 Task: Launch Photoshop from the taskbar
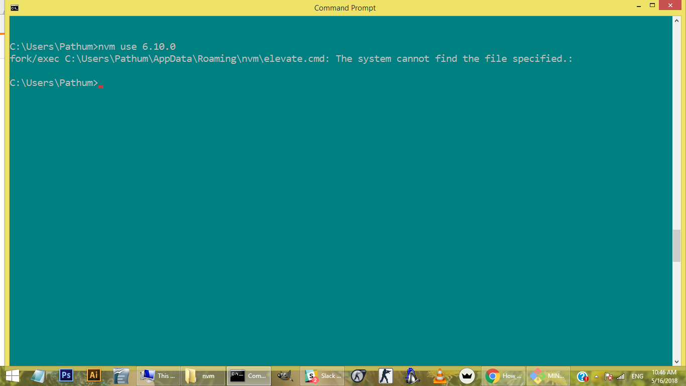[66, 375]
